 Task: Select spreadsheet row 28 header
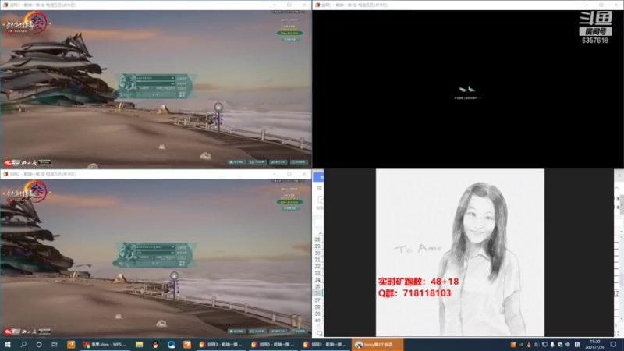coord(317,239)
